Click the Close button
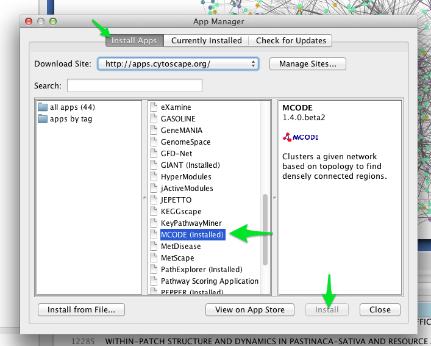The image size is (431, 346). [x=380, y=310]
